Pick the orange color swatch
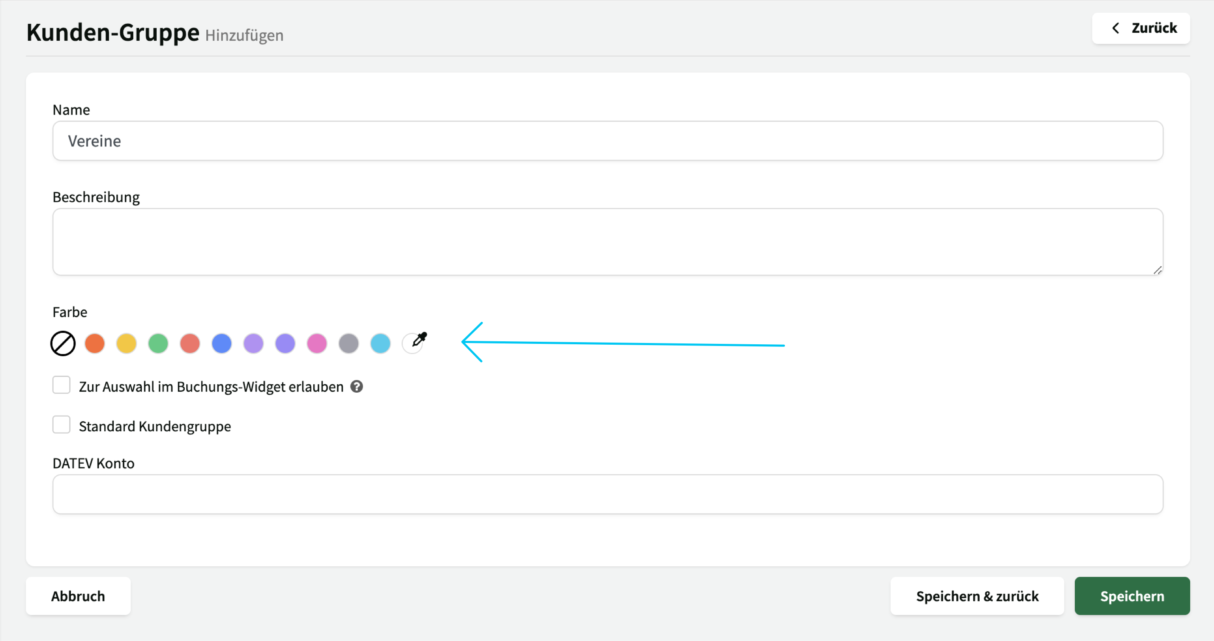1214x641 pixels. [x=95, y=343]
